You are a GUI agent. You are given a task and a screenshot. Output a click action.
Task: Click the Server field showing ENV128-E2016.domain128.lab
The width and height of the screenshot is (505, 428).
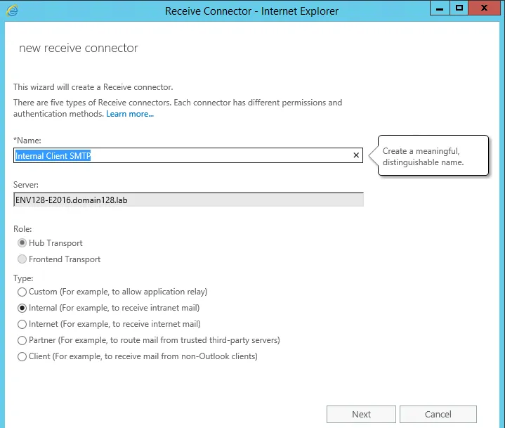188,200
